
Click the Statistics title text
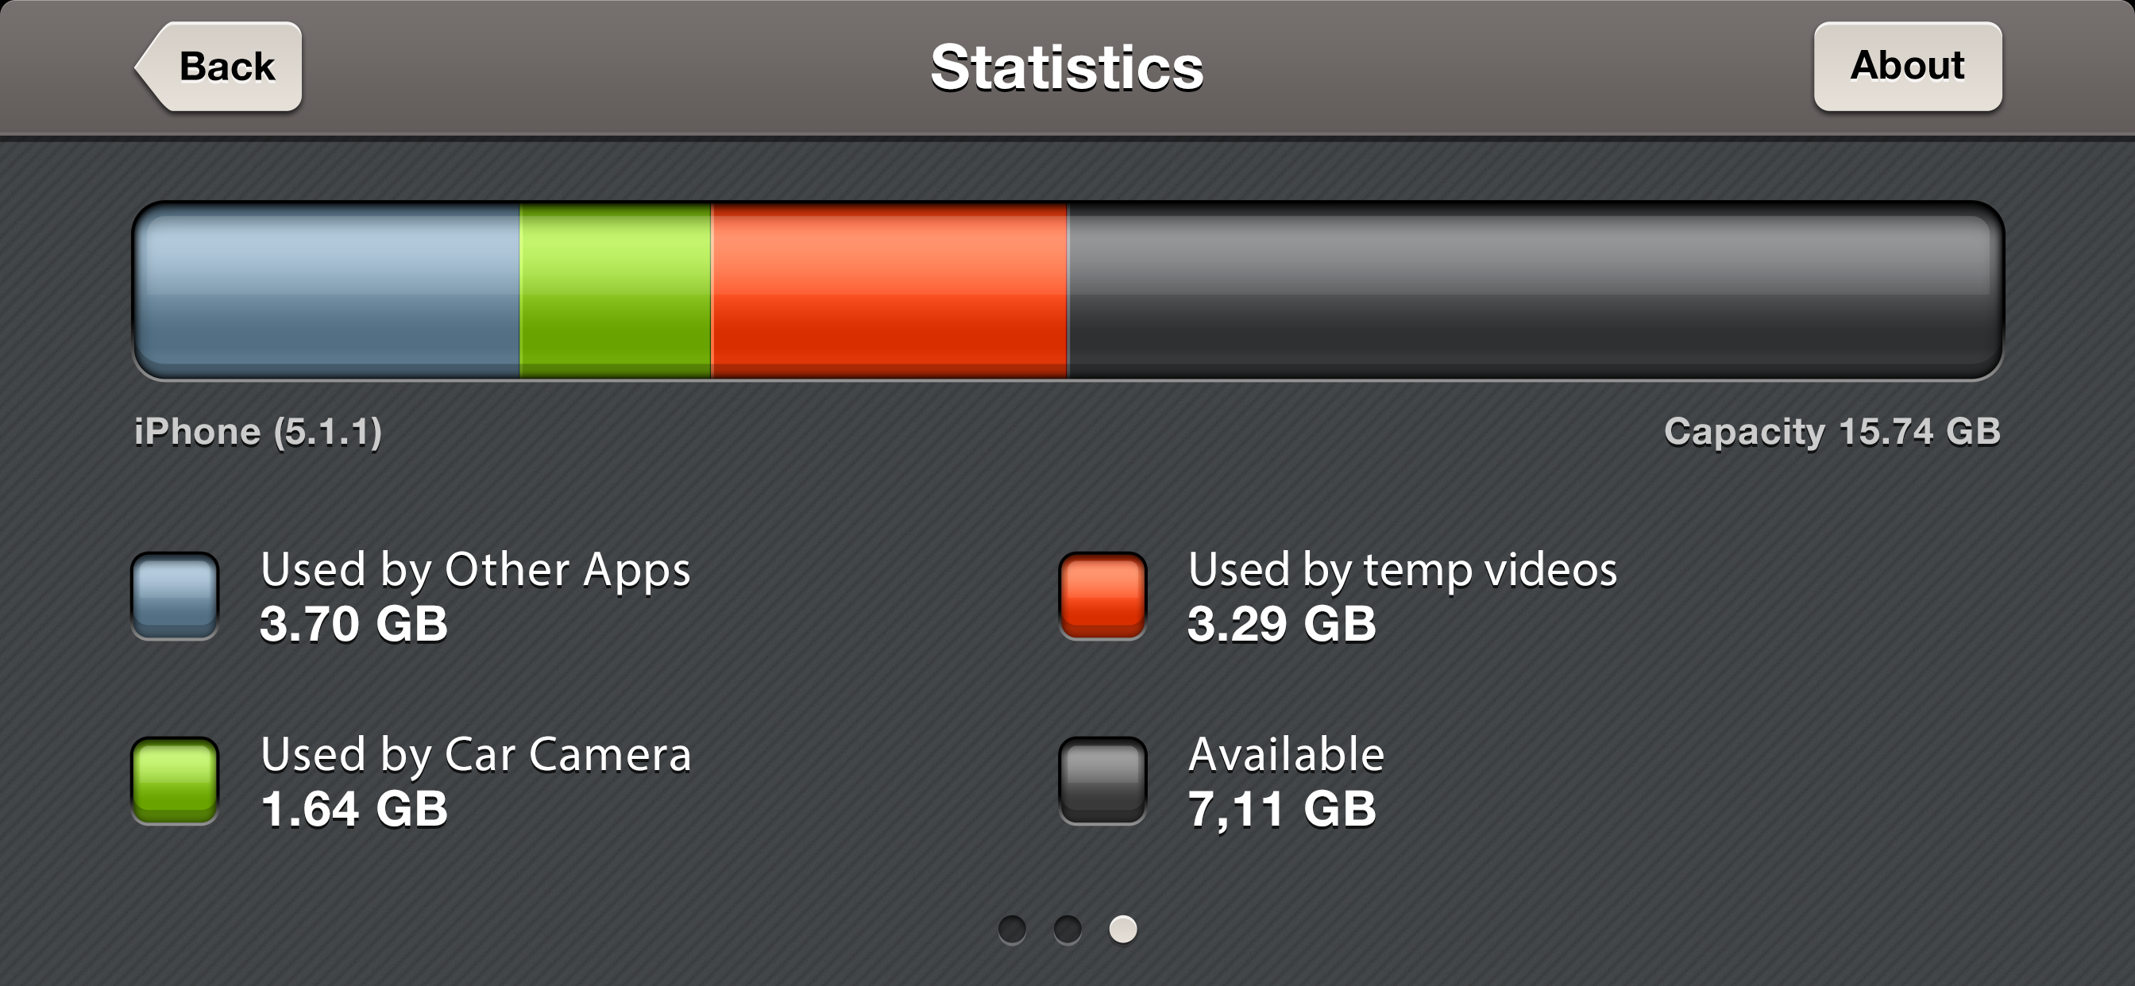click(x=1067, y=67)
